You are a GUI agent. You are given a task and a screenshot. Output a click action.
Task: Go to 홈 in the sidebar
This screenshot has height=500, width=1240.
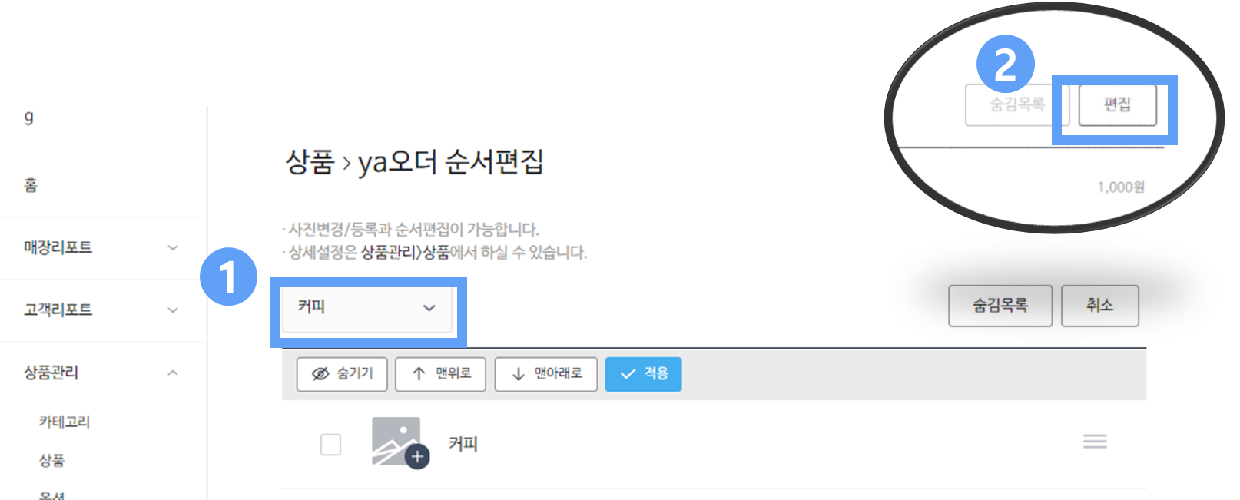pos(31,185)
